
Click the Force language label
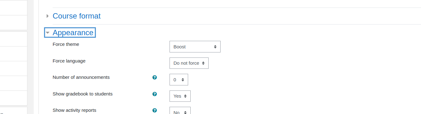[69, 61]
